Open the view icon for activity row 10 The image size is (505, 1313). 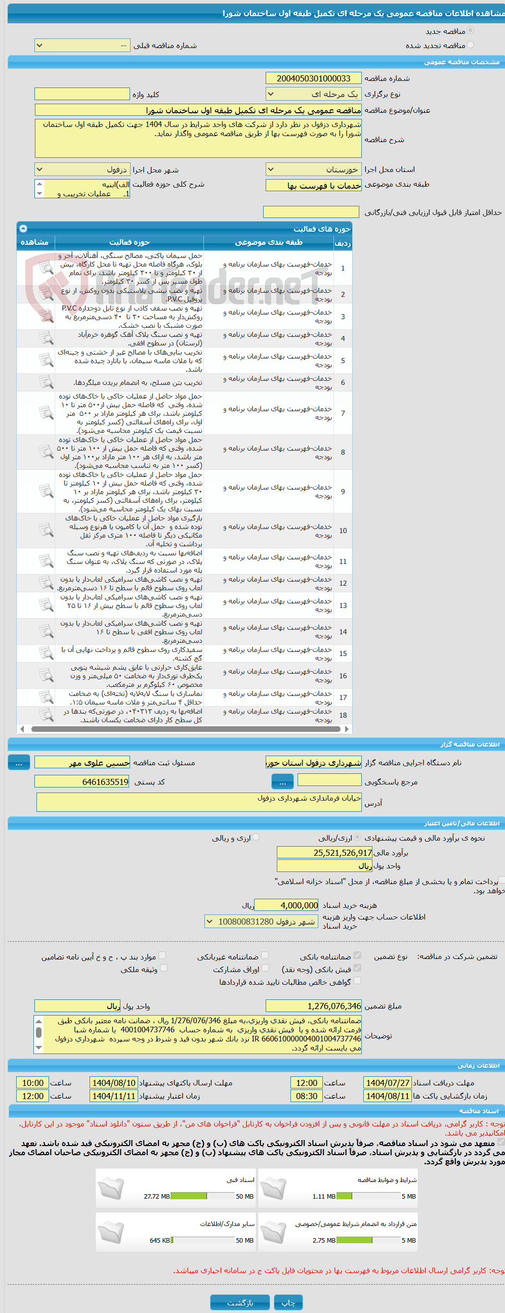pos(46,530)
